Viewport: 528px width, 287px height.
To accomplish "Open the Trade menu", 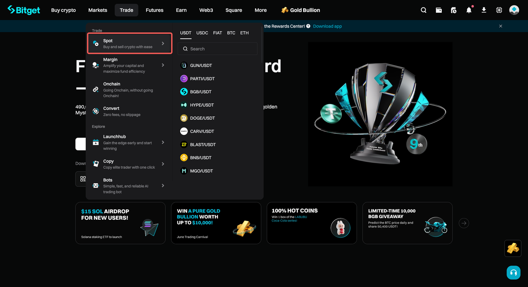I will [x=127, y=10].
